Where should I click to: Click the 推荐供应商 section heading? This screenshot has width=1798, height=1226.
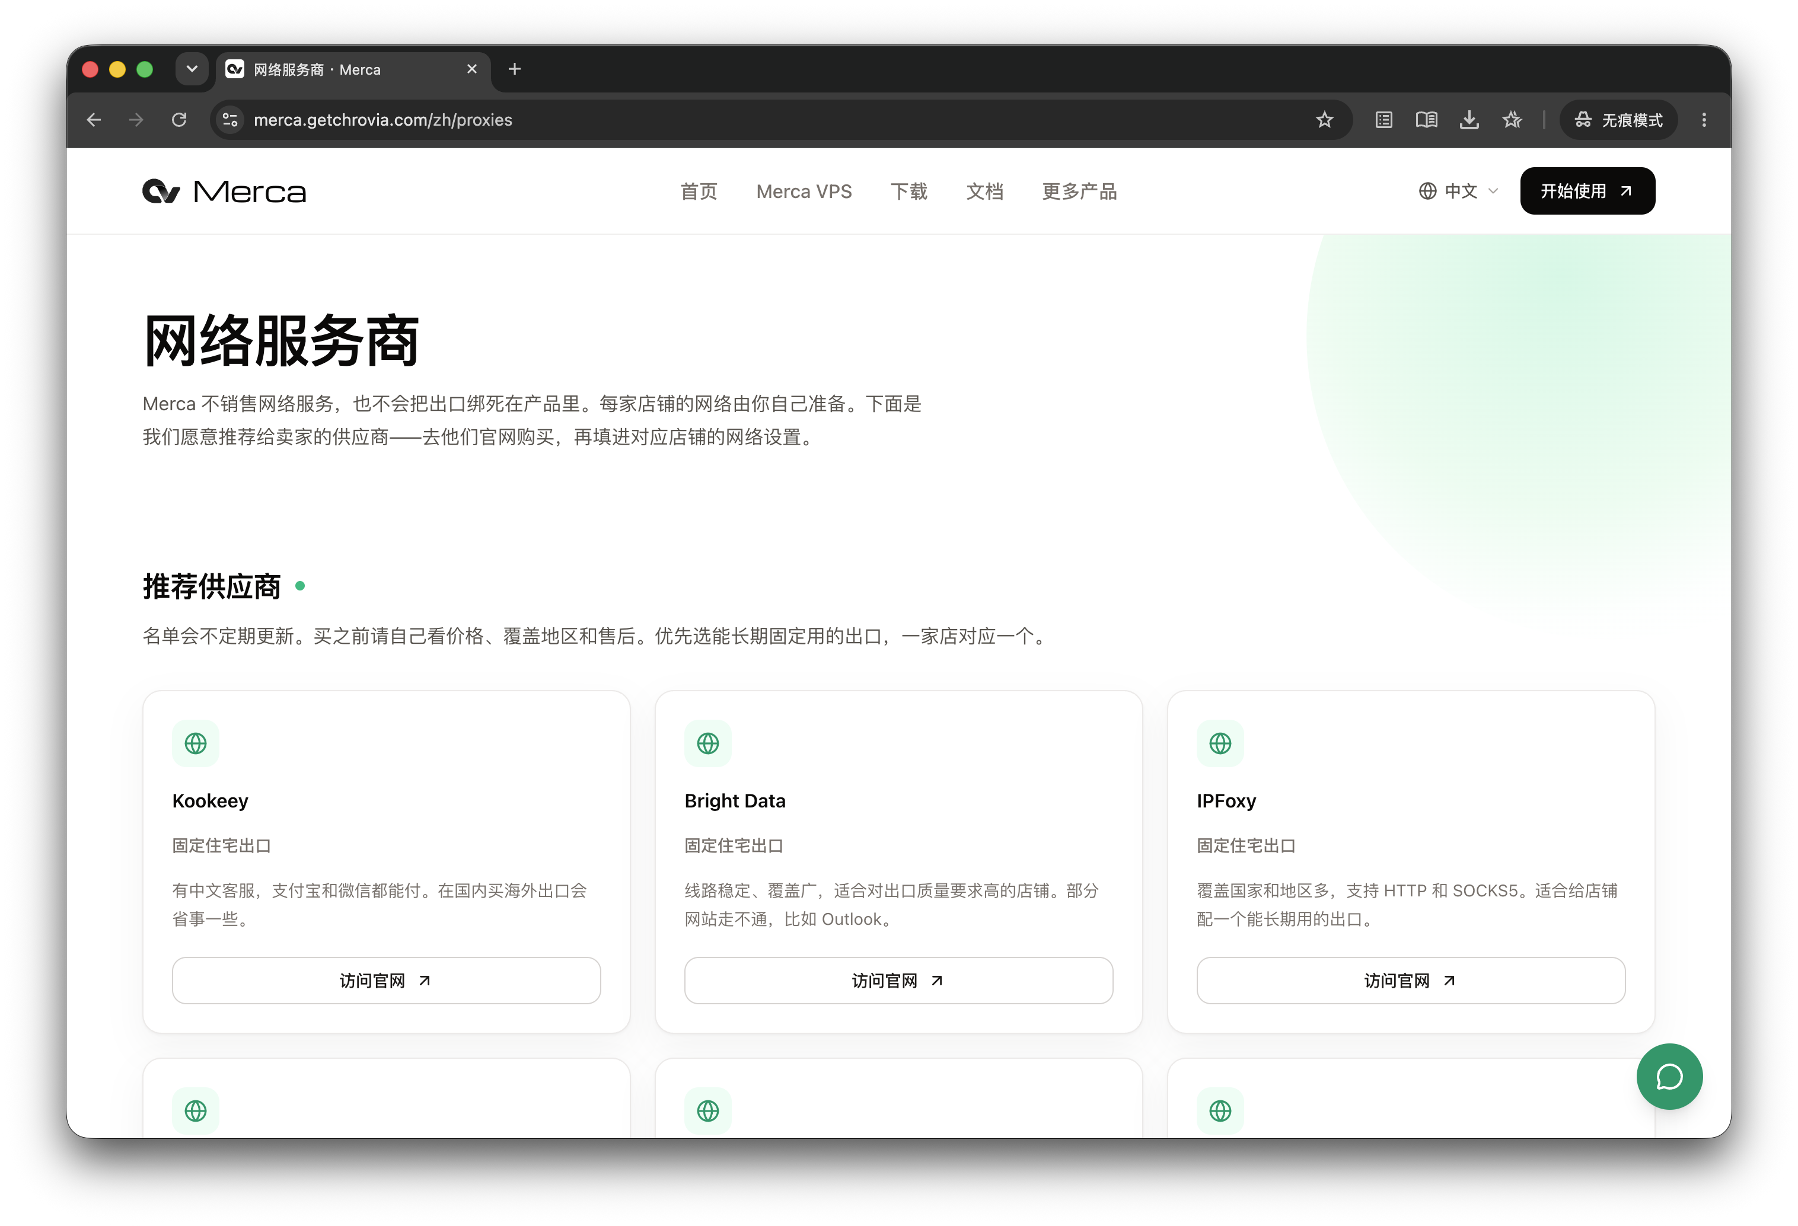pyautogui.click(x=212, y=586)
